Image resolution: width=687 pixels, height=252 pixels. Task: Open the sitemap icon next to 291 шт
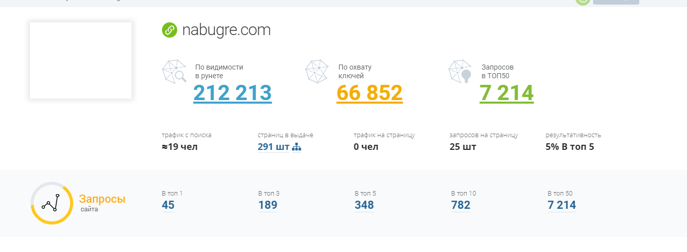coord(297,147)
